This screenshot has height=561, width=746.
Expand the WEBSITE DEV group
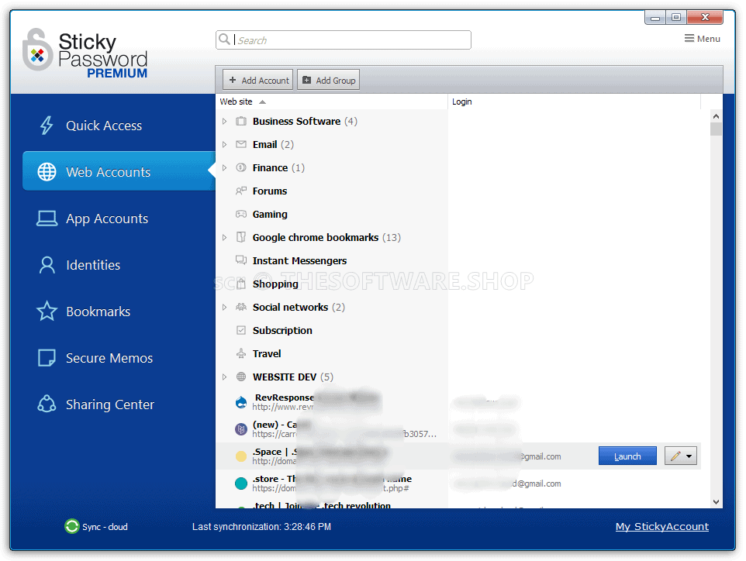point(225,377)
